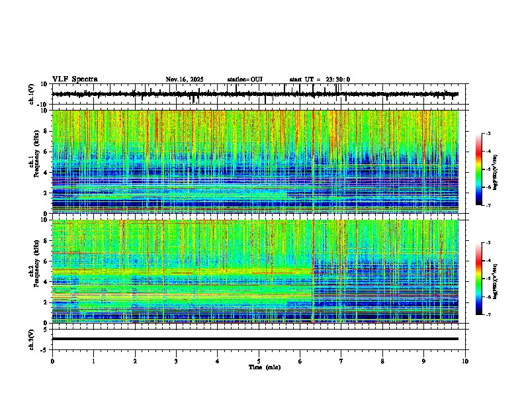Click the "8" kHz tick of ch.1 spectrogram

pyautogui.click(x=46, y=131)
